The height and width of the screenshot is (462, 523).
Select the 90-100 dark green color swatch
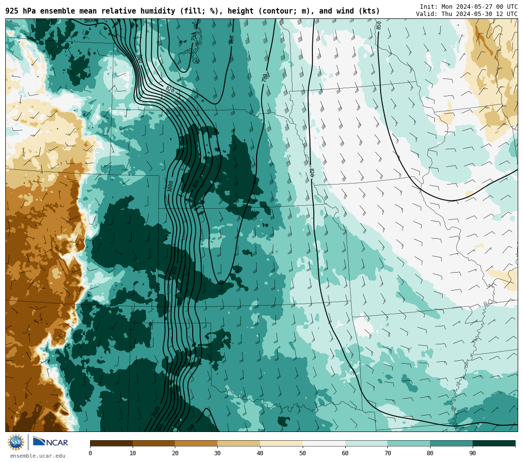(494, 443)
